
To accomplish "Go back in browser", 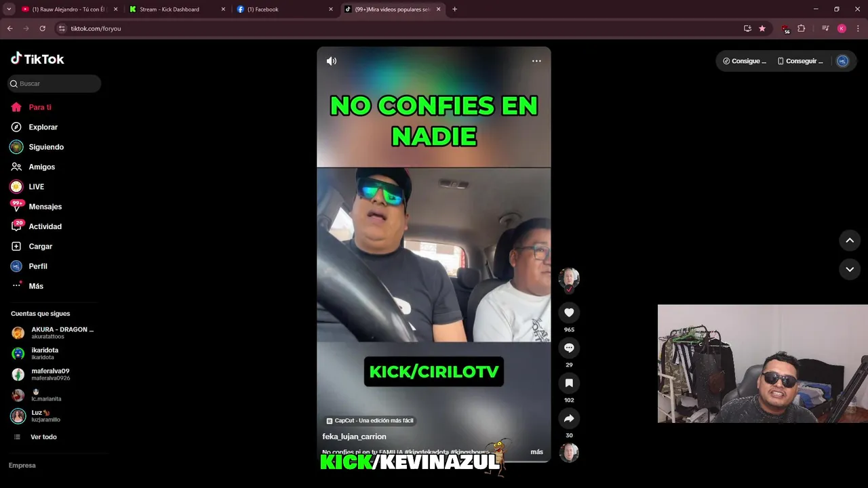I will click(x=9, y=28).
